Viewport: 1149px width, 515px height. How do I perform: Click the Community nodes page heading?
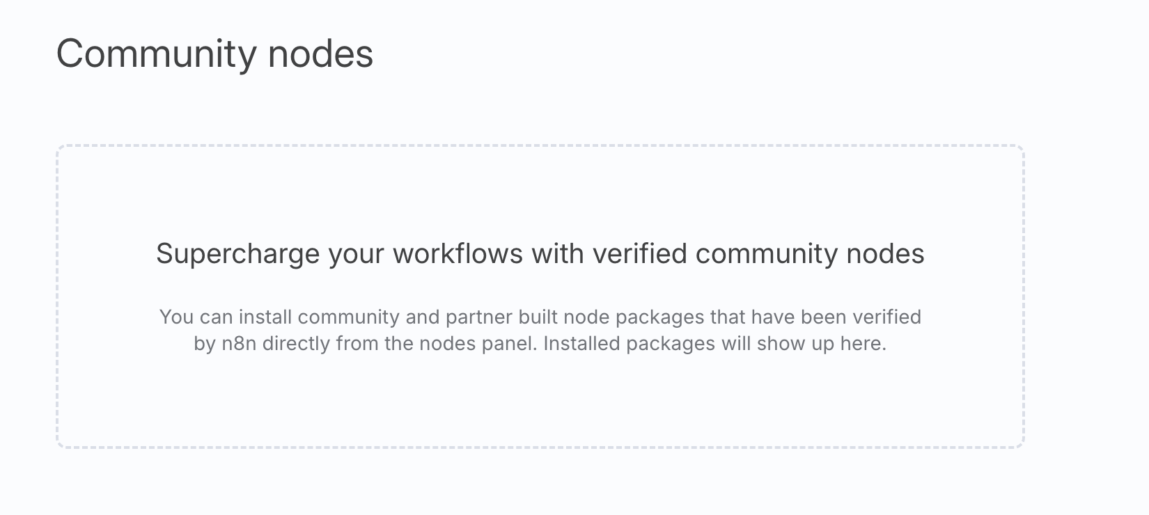(x=214, y=54)
